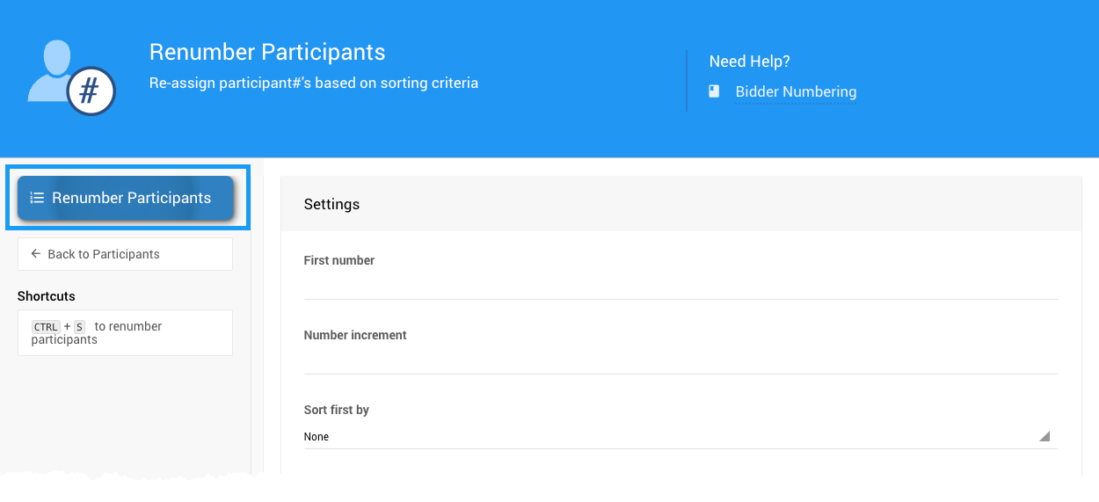Click the S key badge in Shortcuts
Image resolution: width=1099 pixels, height=502 pixels.
pos(79,327)
